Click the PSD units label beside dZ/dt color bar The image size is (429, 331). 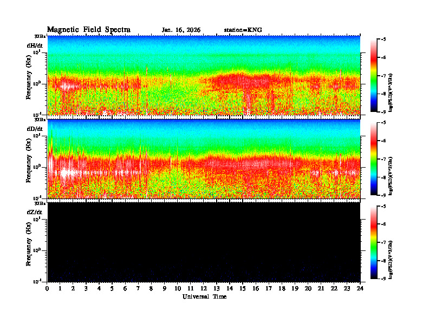click(391, 260)
